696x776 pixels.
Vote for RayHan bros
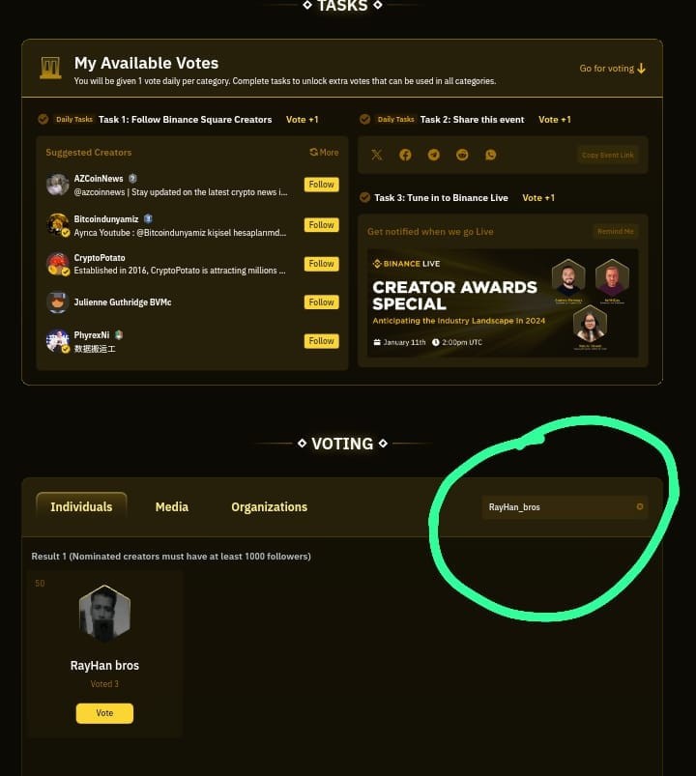coord(104,713)
